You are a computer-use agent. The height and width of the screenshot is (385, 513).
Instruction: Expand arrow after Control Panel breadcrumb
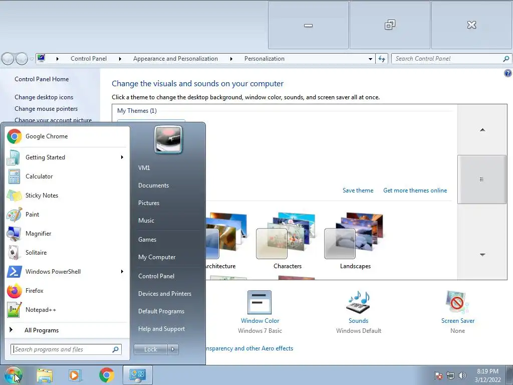(120, 59)
